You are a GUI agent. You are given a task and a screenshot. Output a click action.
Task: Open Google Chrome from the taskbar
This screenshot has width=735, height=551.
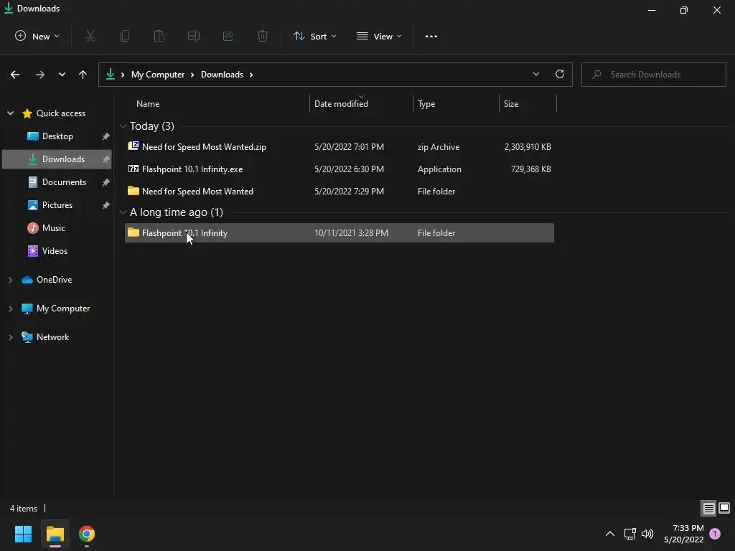pos(87,534)
